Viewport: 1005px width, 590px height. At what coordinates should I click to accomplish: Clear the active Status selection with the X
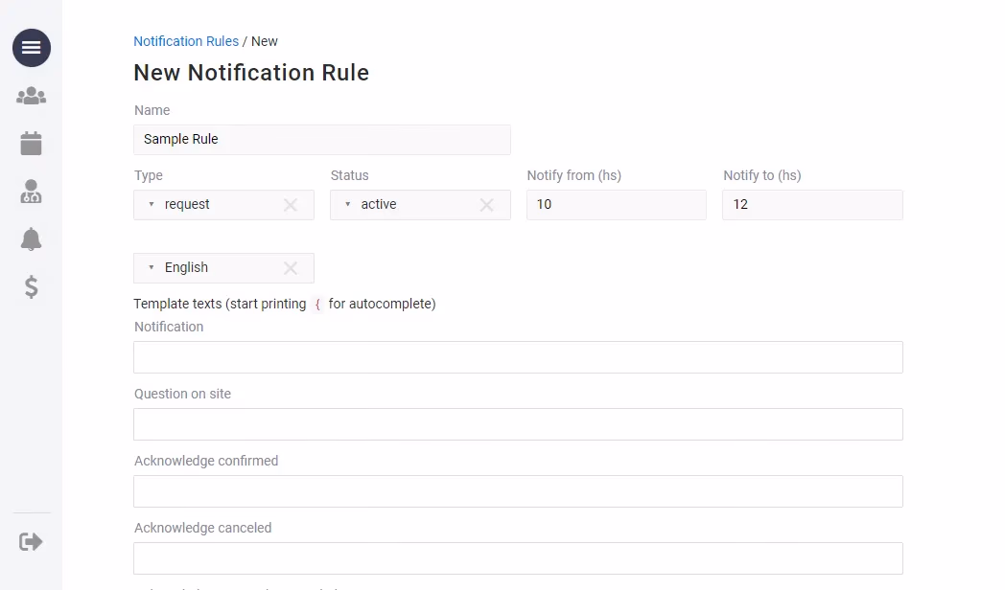point(486,204)
